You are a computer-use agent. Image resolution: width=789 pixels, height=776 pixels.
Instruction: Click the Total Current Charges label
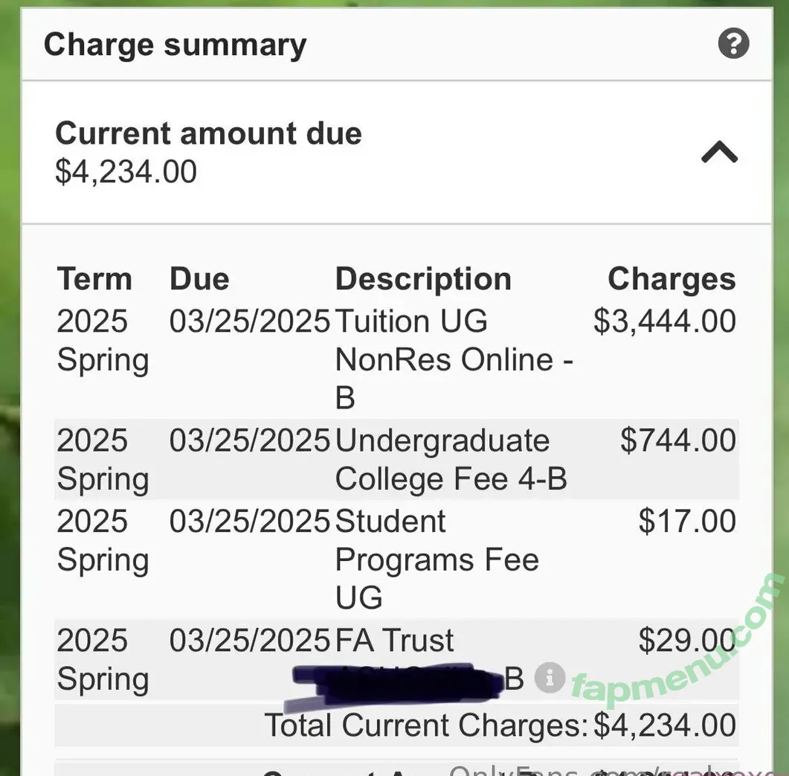click(x=426, y=725)
